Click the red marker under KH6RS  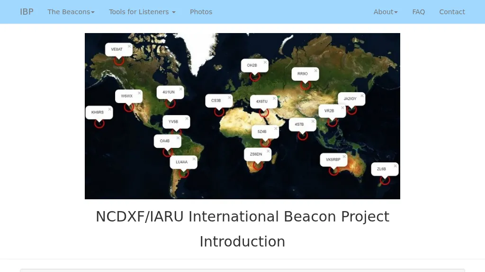[x=99, y=124]
